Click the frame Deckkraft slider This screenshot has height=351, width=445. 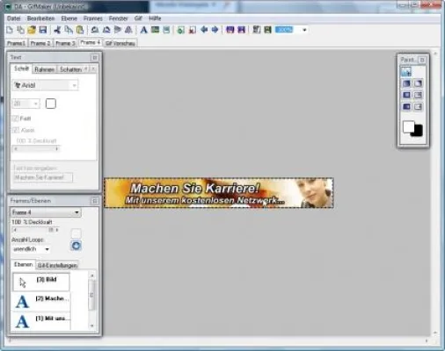point(35,230)
